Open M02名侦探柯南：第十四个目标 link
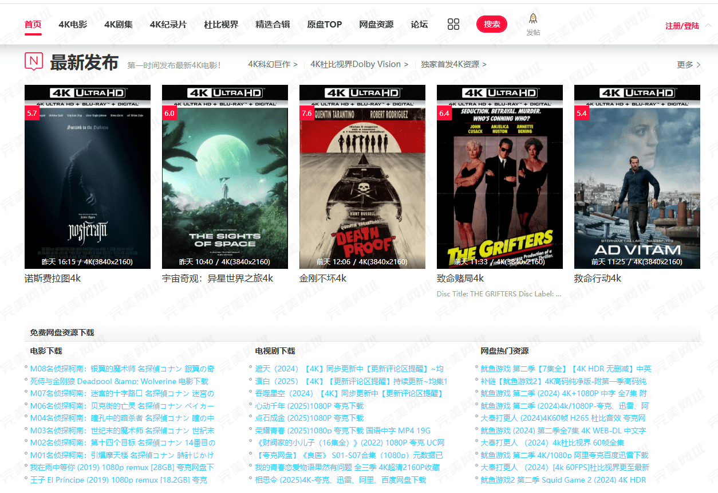The width and height of the screenshot is (718, 493). [x=123, y=443]
